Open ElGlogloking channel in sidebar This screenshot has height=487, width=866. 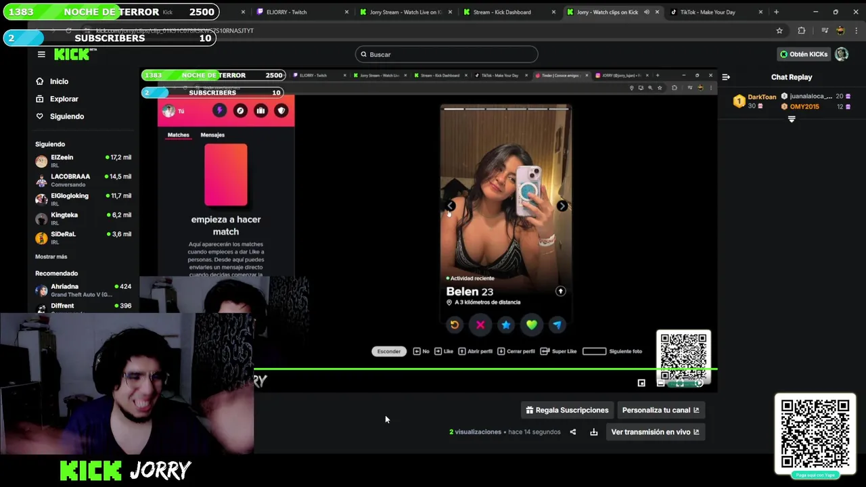[x=83, y=199]
